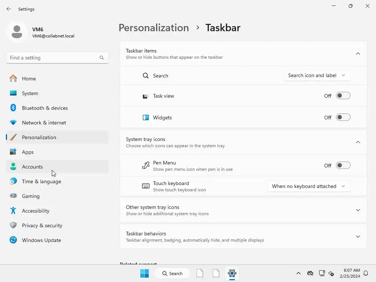Click the magnifier icon in Find a setting
The image size is (376, 282).
point(102,58)
